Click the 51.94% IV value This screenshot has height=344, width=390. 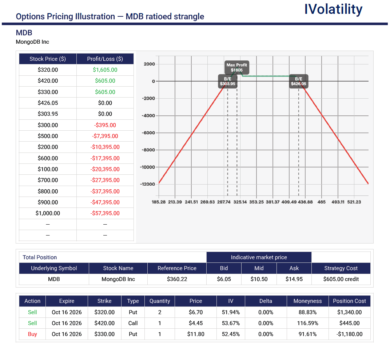231,312
